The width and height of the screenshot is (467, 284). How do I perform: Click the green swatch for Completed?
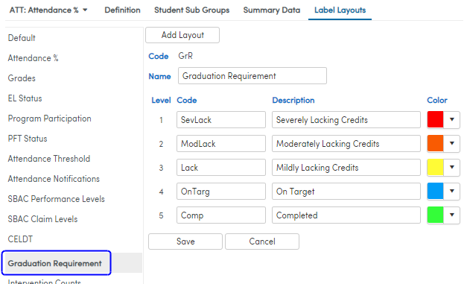[x=436, y=215]
